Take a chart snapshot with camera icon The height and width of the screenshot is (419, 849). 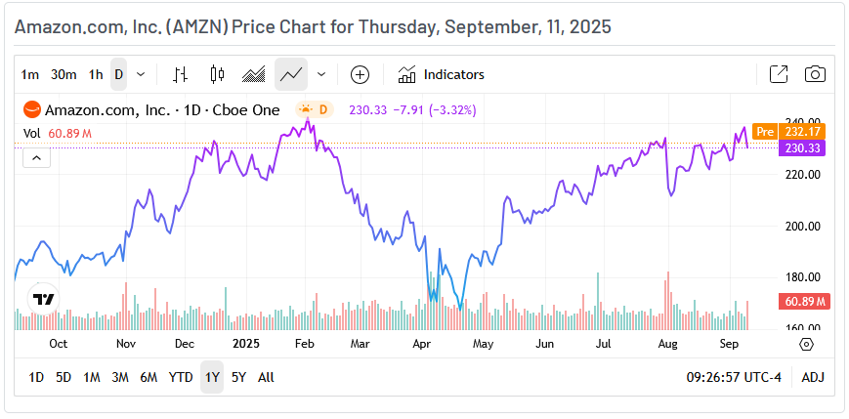click(x=815, y=74)
